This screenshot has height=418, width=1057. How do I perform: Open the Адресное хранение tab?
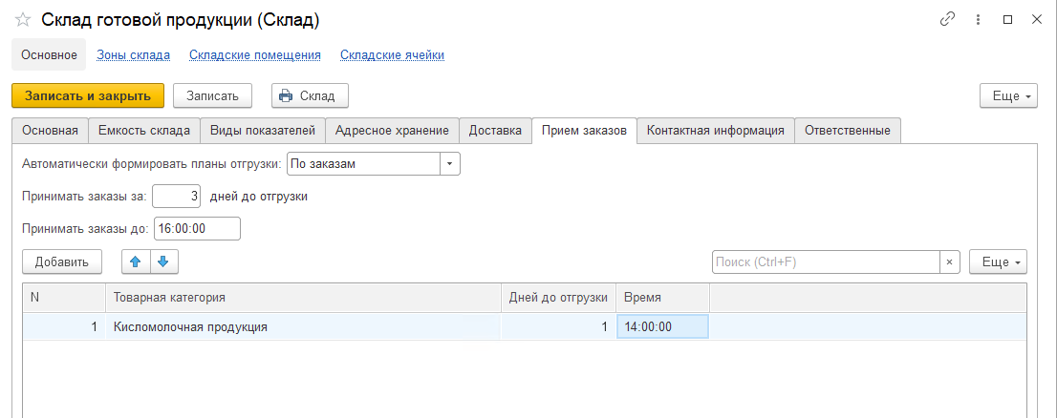[x=392, y=131]
